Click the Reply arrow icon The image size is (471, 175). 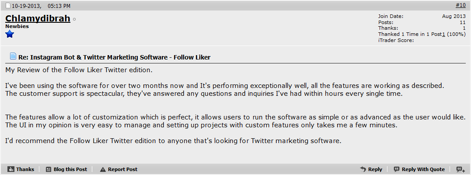pyautogui.click(x=363, y=169)
